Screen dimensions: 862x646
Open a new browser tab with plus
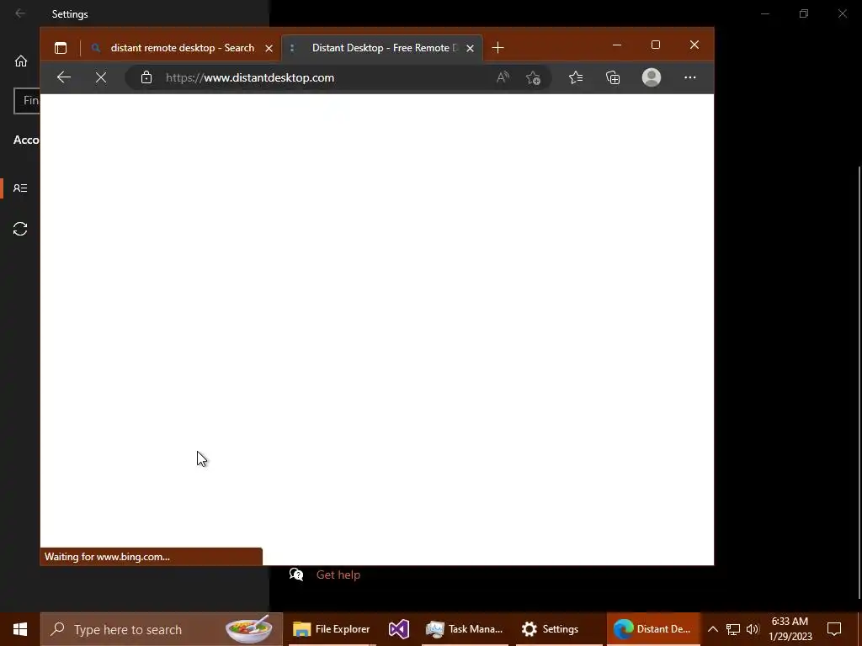tap(498, 48)
